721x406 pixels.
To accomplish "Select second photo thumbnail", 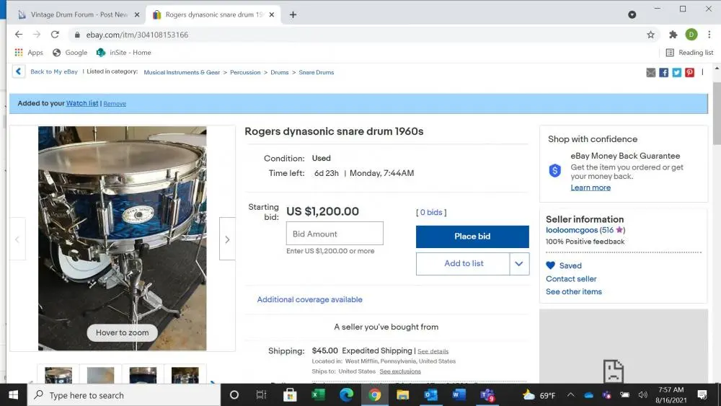I will tap(101, 374).
